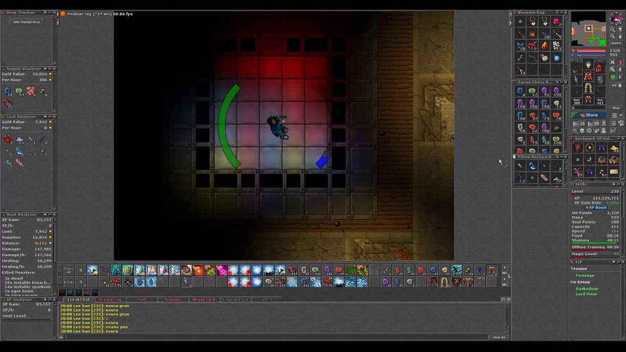Use the fire spell on action bar
This screenshot has width=626, height=352.
point(198,270)
